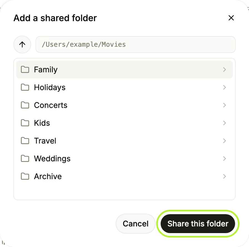
Task: Click the Archive folder icon
Action: (x=25, y=176)
